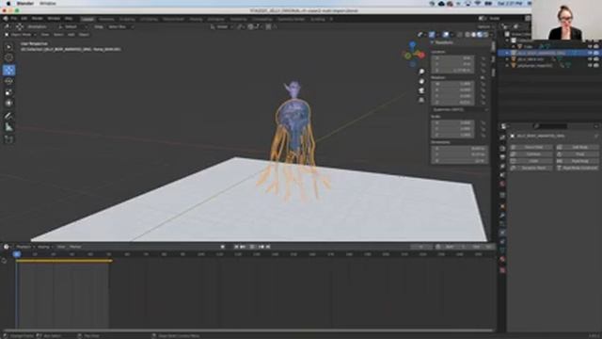
Task: Lock the Location X value
Action: (483, 58)
